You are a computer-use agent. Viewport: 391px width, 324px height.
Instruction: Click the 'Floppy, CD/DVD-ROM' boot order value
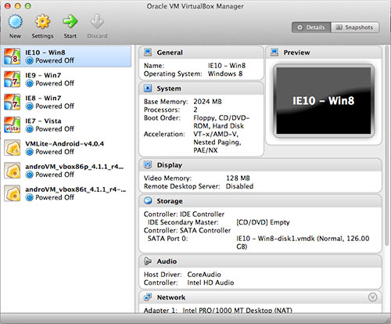pyautogui.click(x=221, y=122)
